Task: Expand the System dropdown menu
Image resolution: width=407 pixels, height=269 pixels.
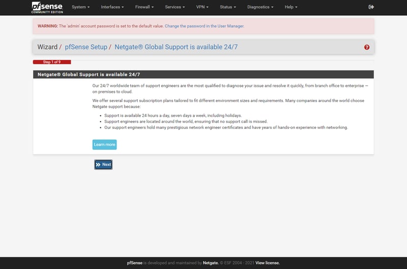Action: [x=80, y=7]
